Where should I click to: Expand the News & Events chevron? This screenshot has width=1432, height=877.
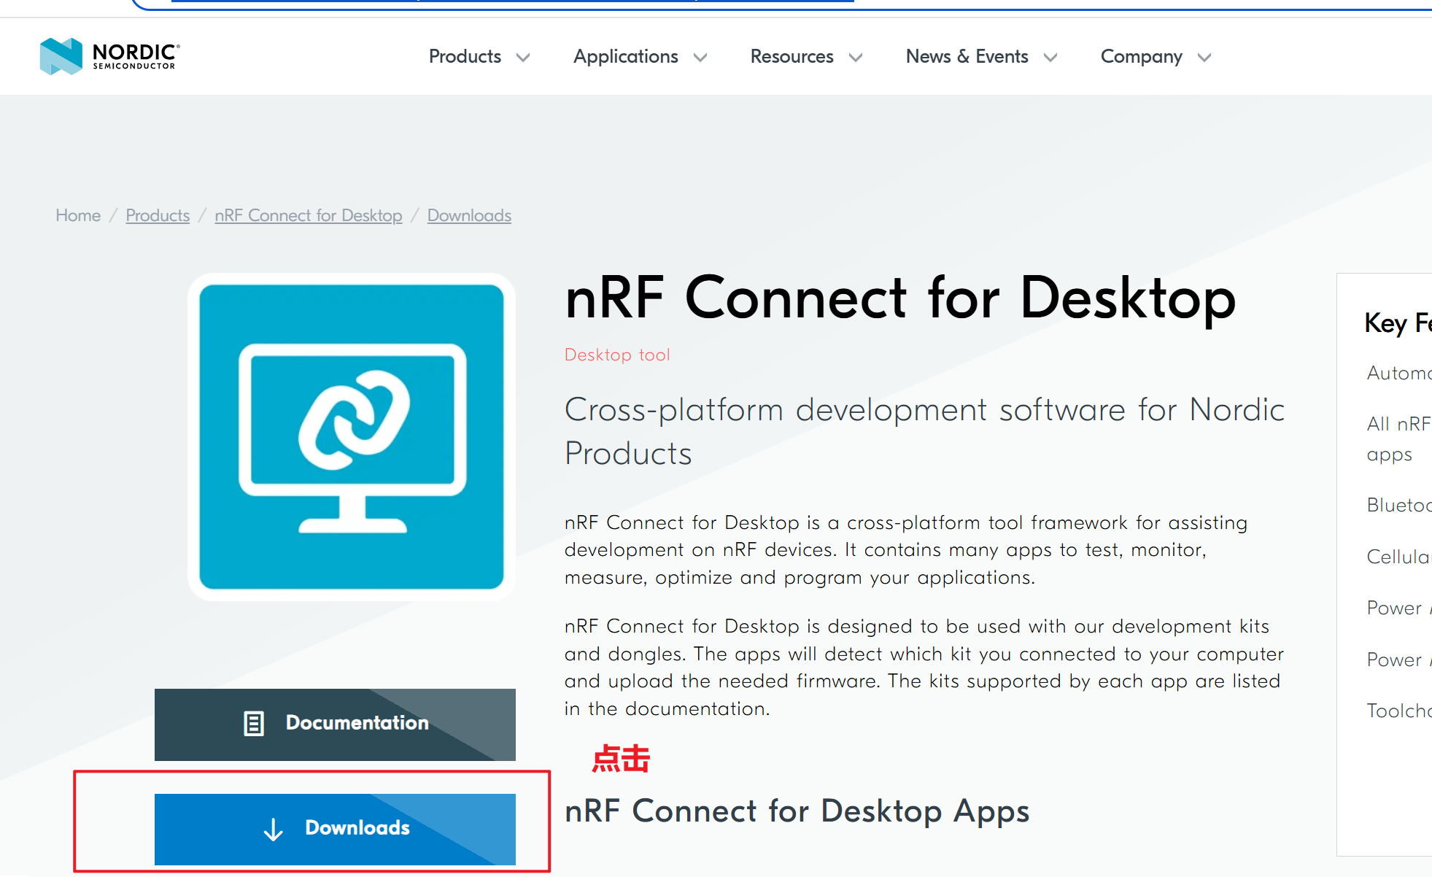click(x=1050, y=58)
